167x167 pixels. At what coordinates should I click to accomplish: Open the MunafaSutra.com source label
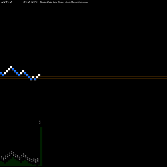tap(79, 2)
